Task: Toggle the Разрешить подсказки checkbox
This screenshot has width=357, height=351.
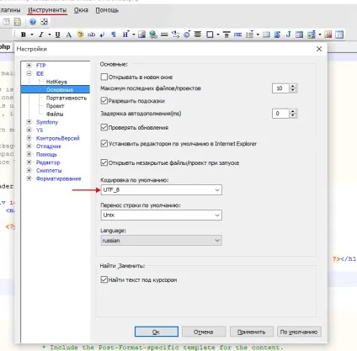Action: (104, 100)
